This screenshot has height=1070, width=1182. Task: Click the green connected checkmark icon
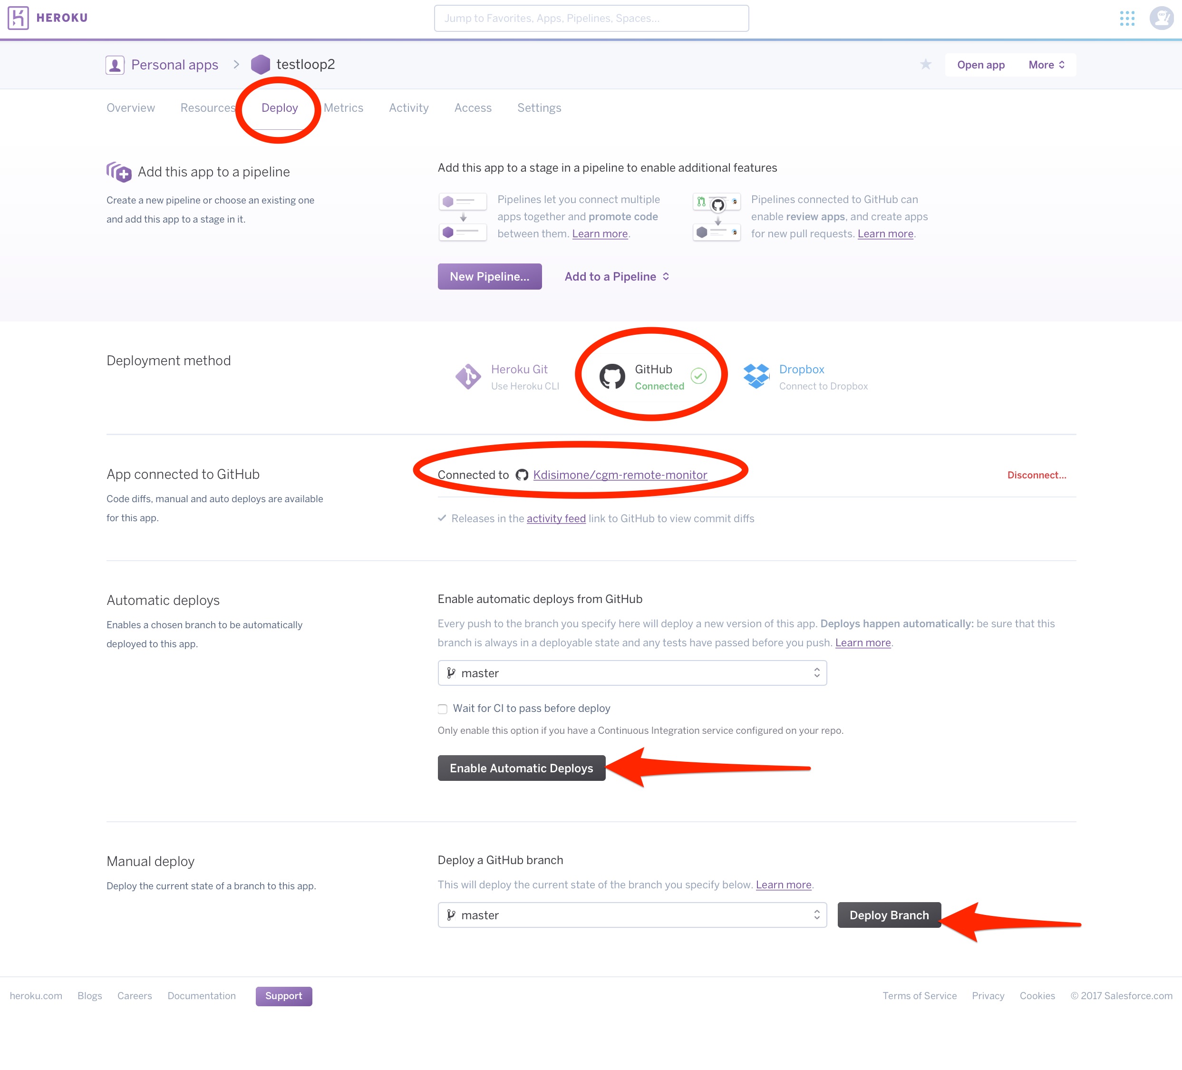point(698,376)
